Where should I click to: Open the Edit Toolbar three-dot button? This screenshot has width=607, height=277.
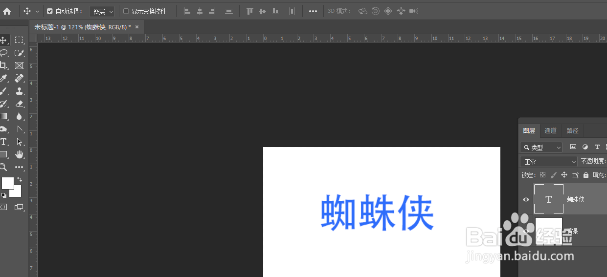coord(19,167)
